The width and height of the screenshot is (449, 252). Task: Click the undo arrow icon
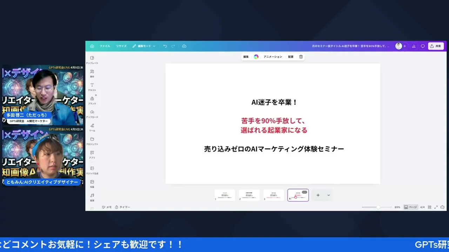pyautogui.click(x=165, y=46)
